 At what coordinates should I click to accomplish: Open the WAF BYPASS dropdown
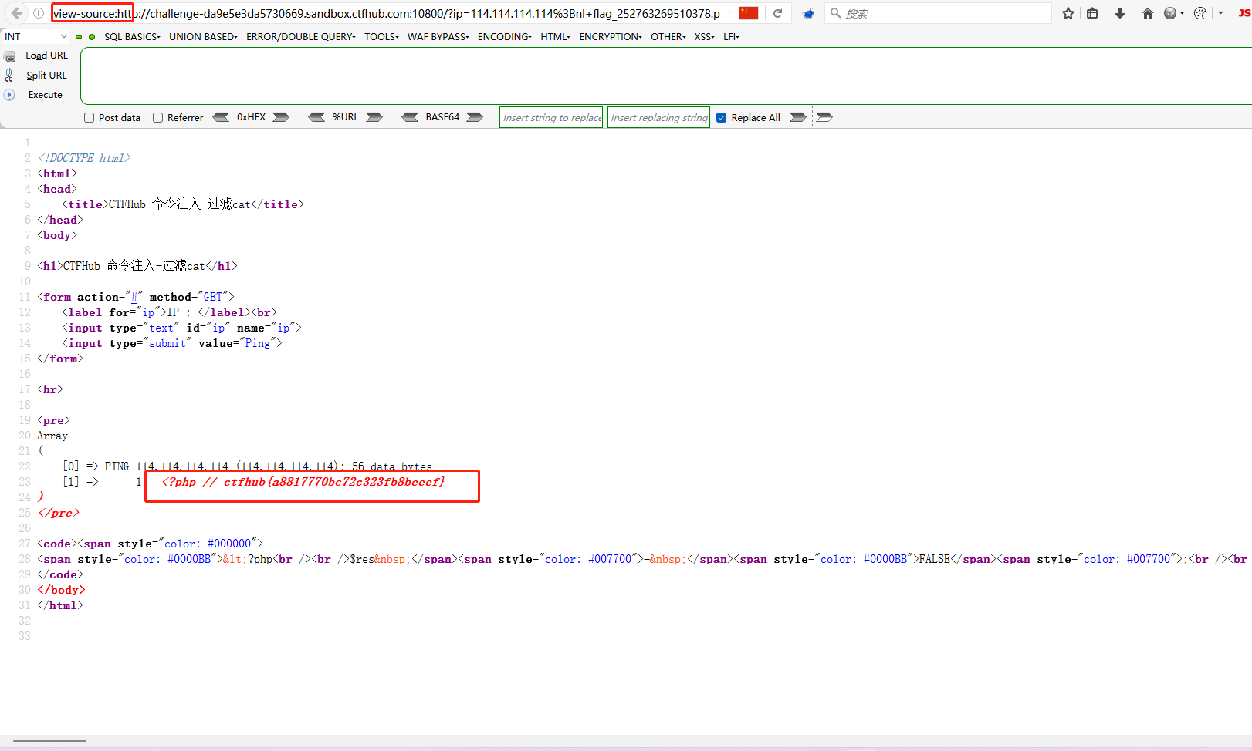coord(437,36)
